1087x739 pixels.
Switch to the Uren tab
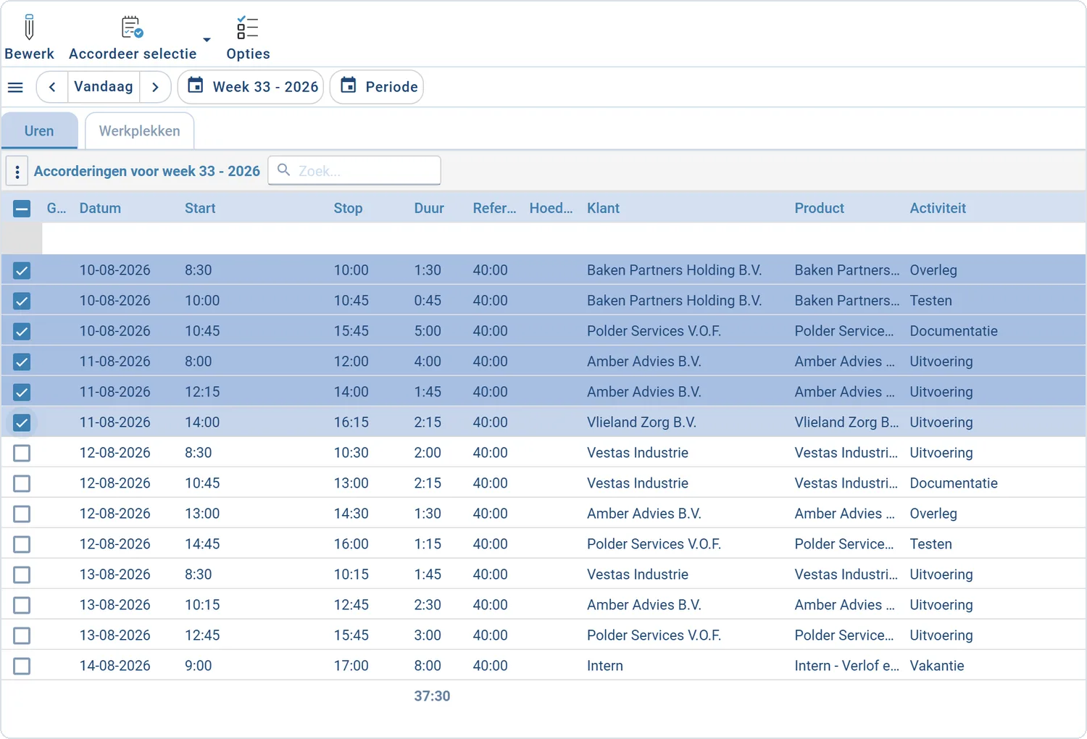(x=39, y=131)
